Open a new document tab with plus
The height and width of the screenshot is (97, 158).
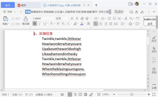click(x=96, y=5)
